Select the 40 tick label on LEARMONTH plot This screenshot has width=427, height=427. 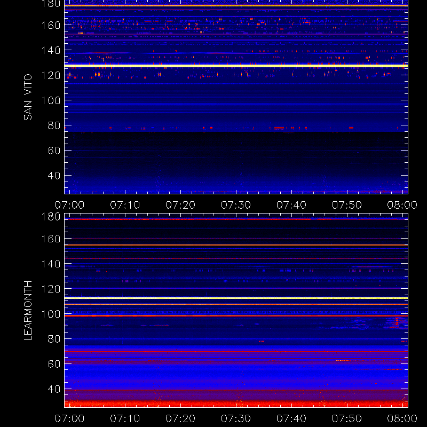coord(54,389)
